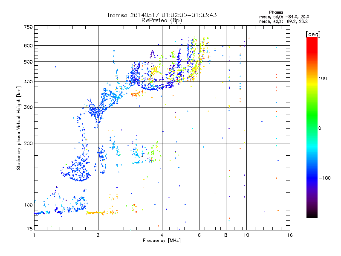Click the x-axis tick label '6'

[199, 235]
